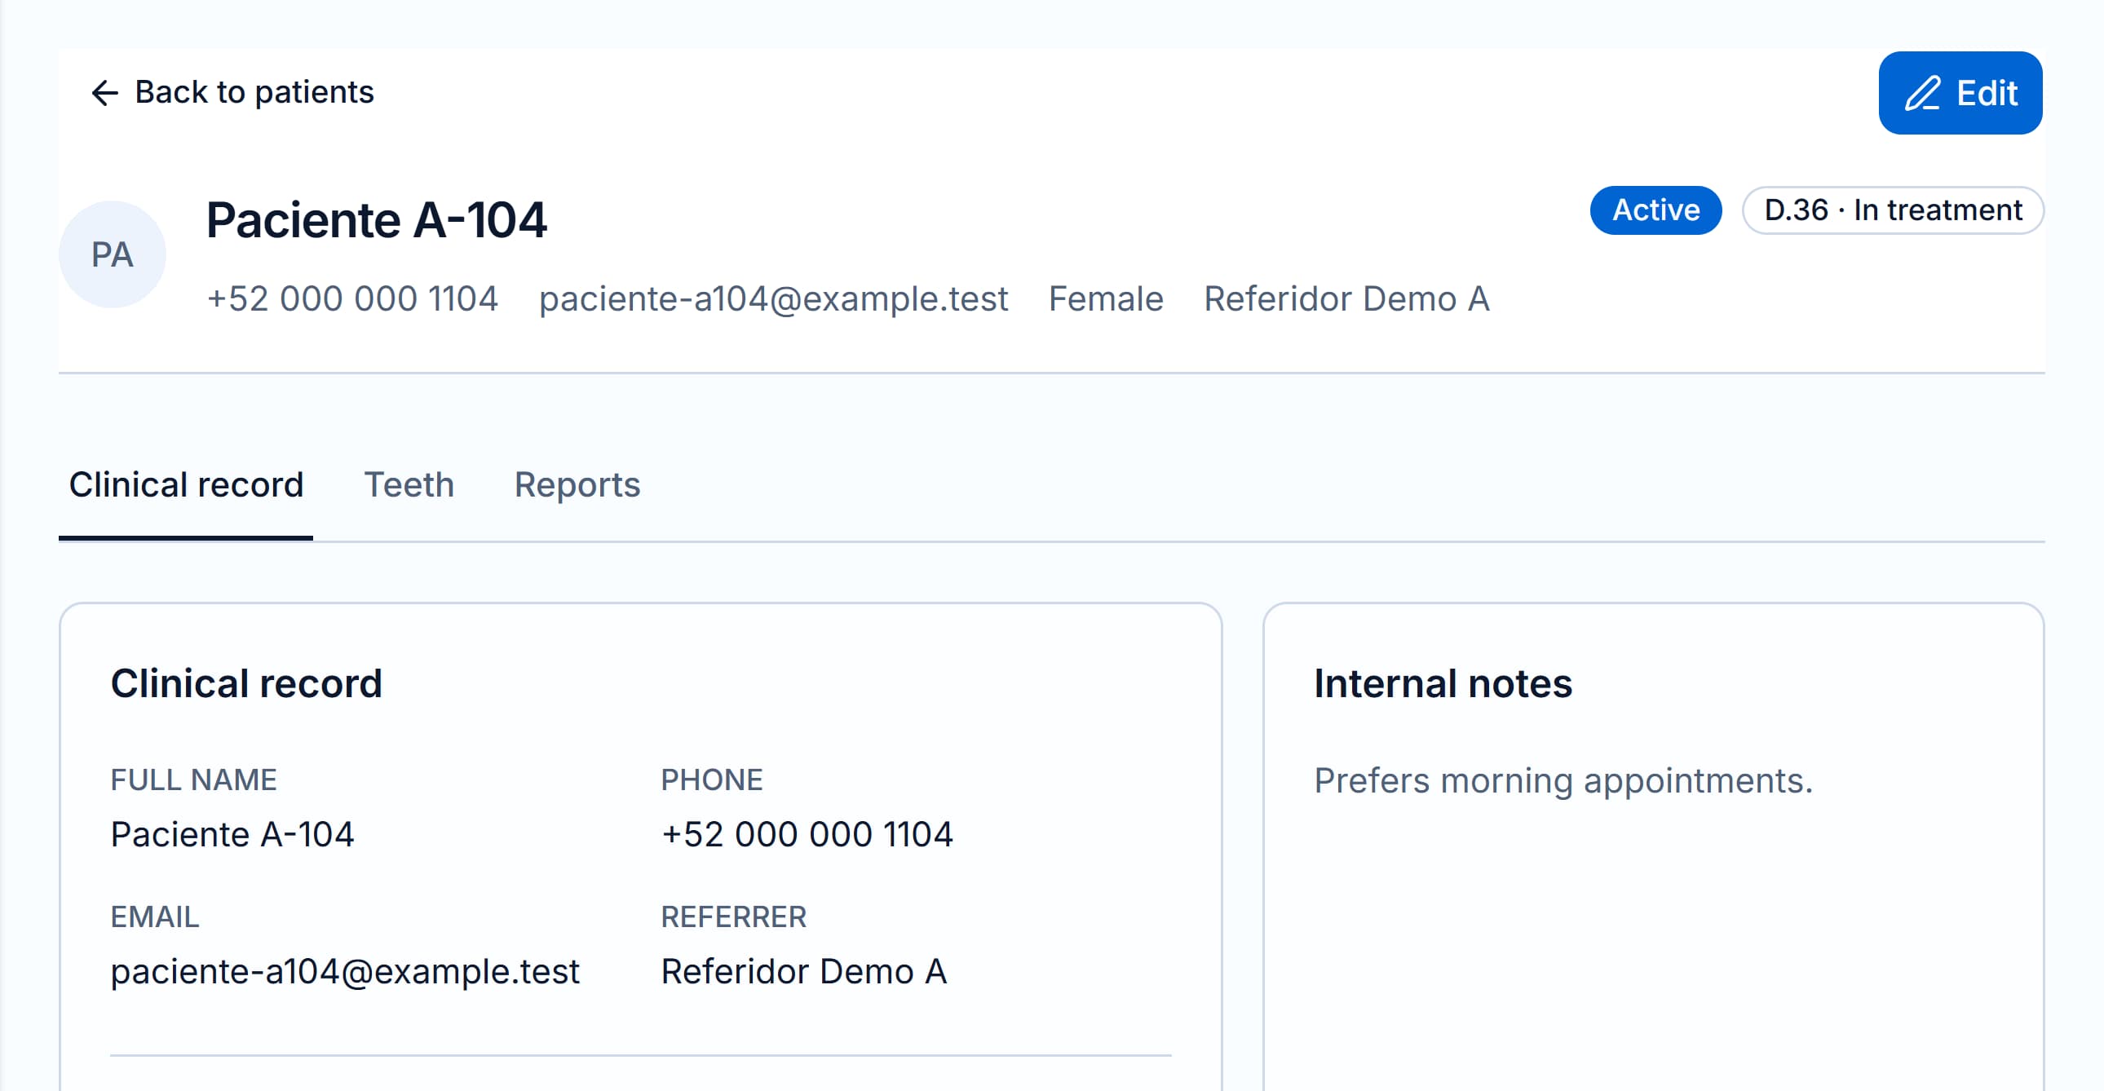Switch to the Teeth tab
Viewport: 2104px width, 1091px height.
(409, 485)
